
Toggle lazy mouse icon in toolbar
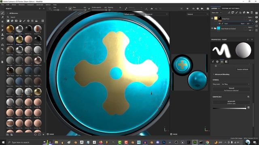(146, 8)
